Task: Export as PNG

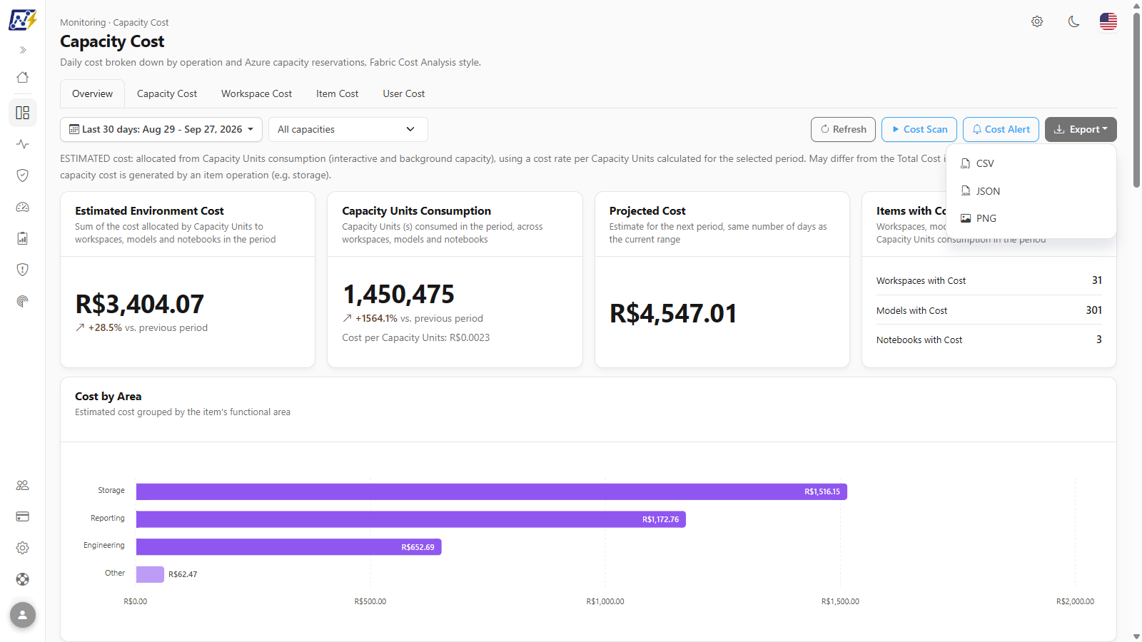Action: (1031, 218)
